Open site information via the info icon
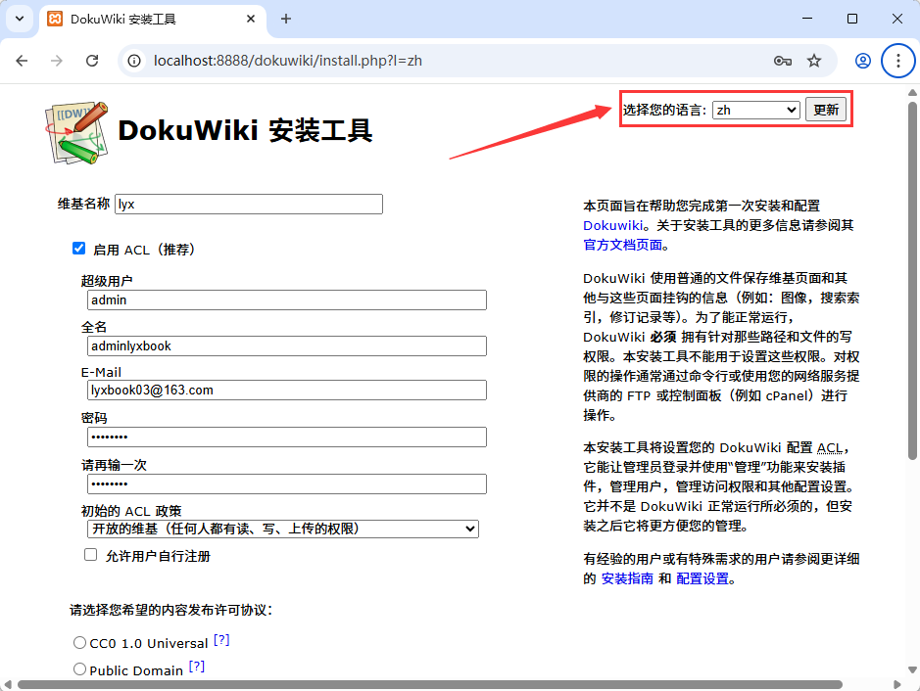 [x=132, y=60]
